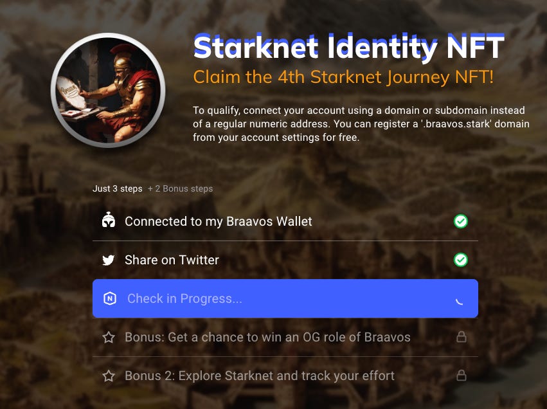The width and height of the screenshot is (547, 409).
Task: Select the 'Just 3 steps' label
Action: pos(117,189)
